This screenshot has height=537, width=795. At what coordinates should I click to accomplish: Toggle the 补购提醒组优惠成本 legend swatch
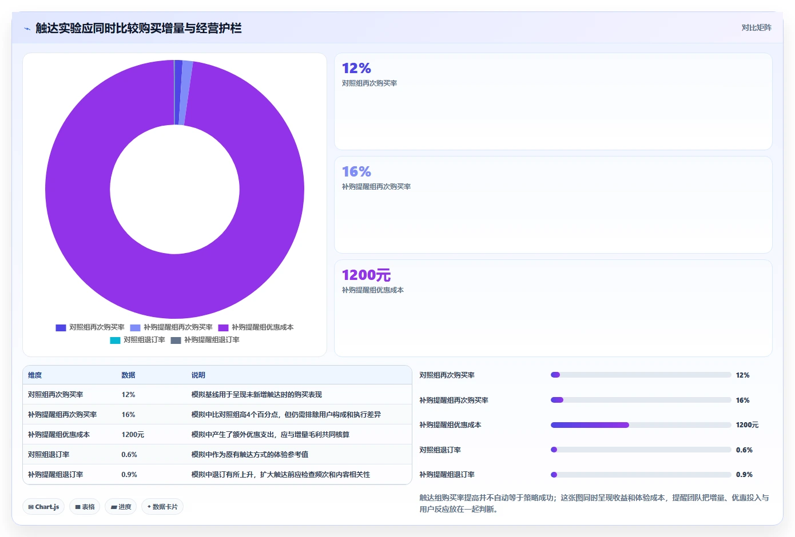point(223,327)
